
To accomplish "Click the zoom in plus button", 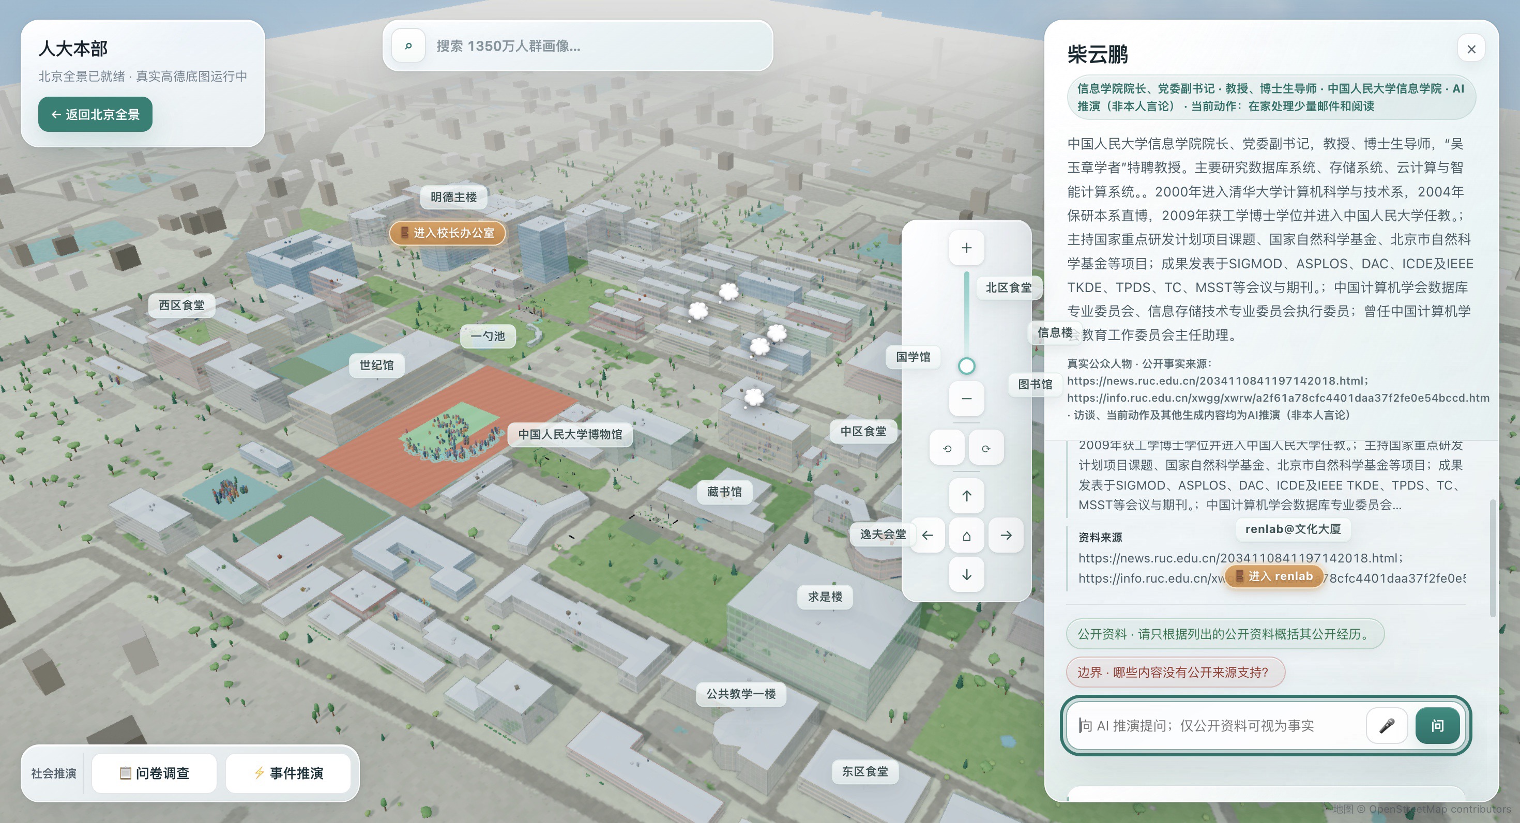I will click(966, 248).
